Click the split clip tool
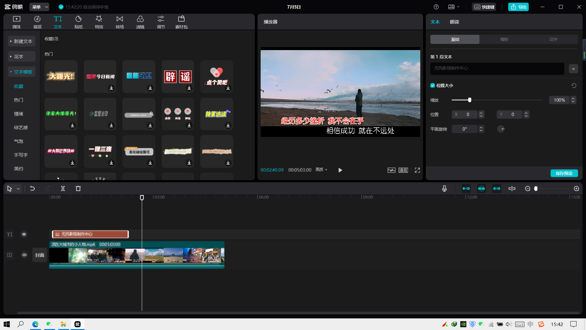The image size is (586, 330). click(x=63, y=189)
